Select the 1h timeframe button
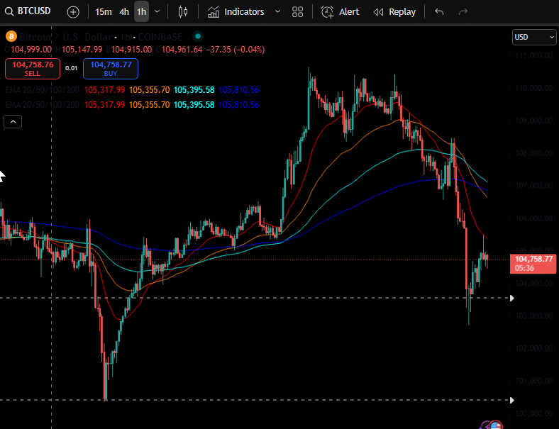 141,12
